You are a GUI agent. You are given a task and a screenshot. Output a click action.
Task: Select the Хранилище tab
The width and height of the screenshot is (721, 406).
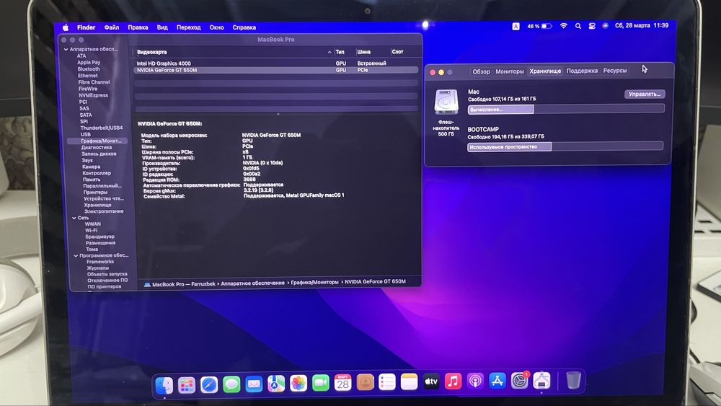545,71
